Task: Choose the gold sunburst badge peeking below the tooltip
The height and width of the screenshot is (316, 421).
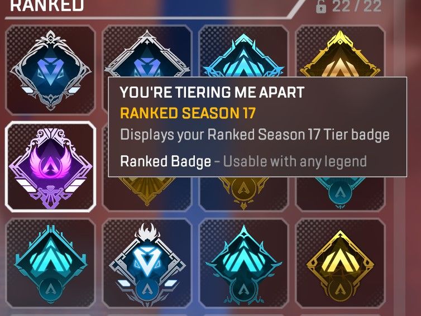Action: (x=147, y=194)
